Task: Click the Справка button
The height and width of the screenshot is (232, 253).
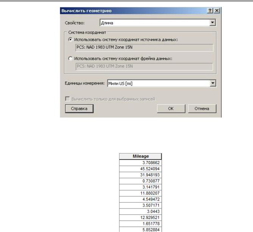Action: tap(79, 108)
